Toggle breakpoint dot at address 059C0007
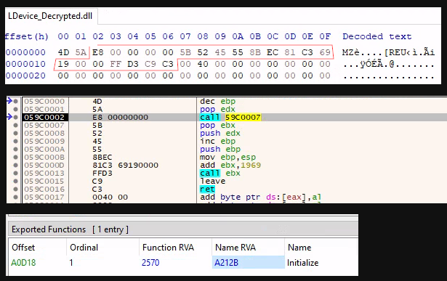This screenshot has width=447, height=281. pos(16,125)
